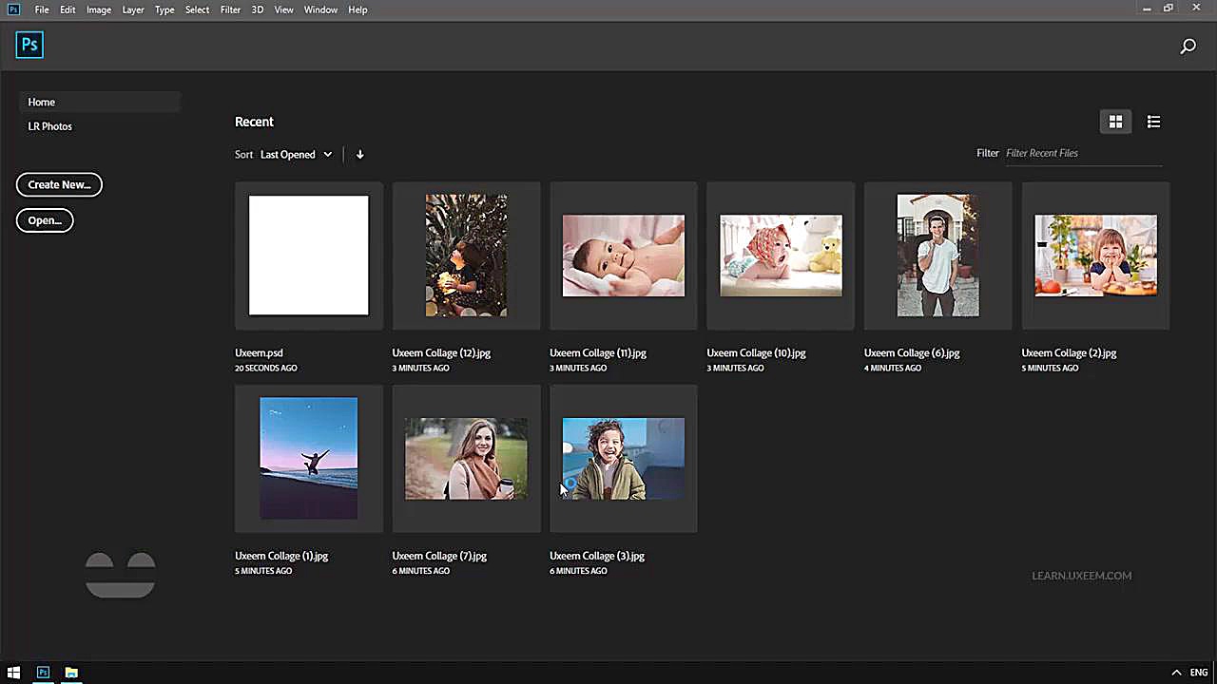Viewport: 1217px width, 684px height.
Task: Open Uxeem Collage (2).jpg thumbnail
Action: [x=1095, y=256]
